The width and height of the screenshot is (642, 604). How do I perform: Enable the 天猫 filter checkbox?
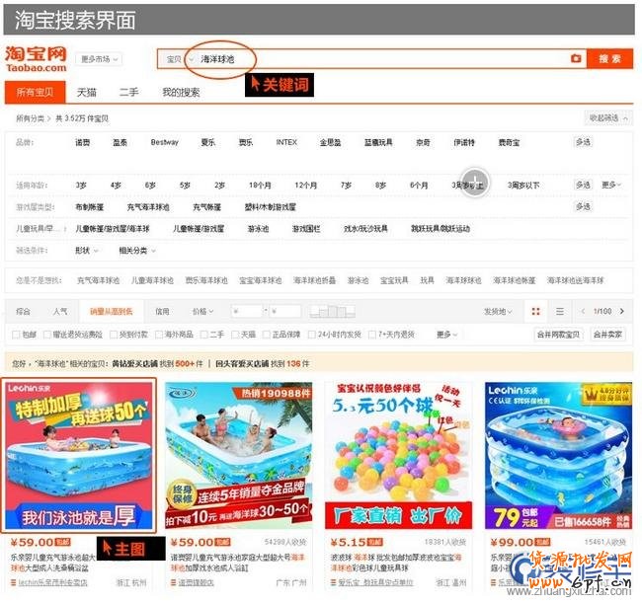237,335
